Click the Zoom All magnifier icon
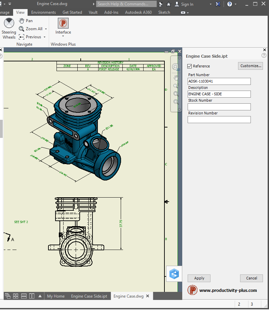 (22, 29)
